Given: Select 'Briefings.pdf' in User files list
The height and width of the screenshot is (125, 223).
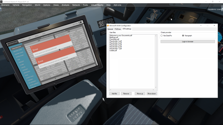Looking at the screenshot, I should [x=114, y=37].
